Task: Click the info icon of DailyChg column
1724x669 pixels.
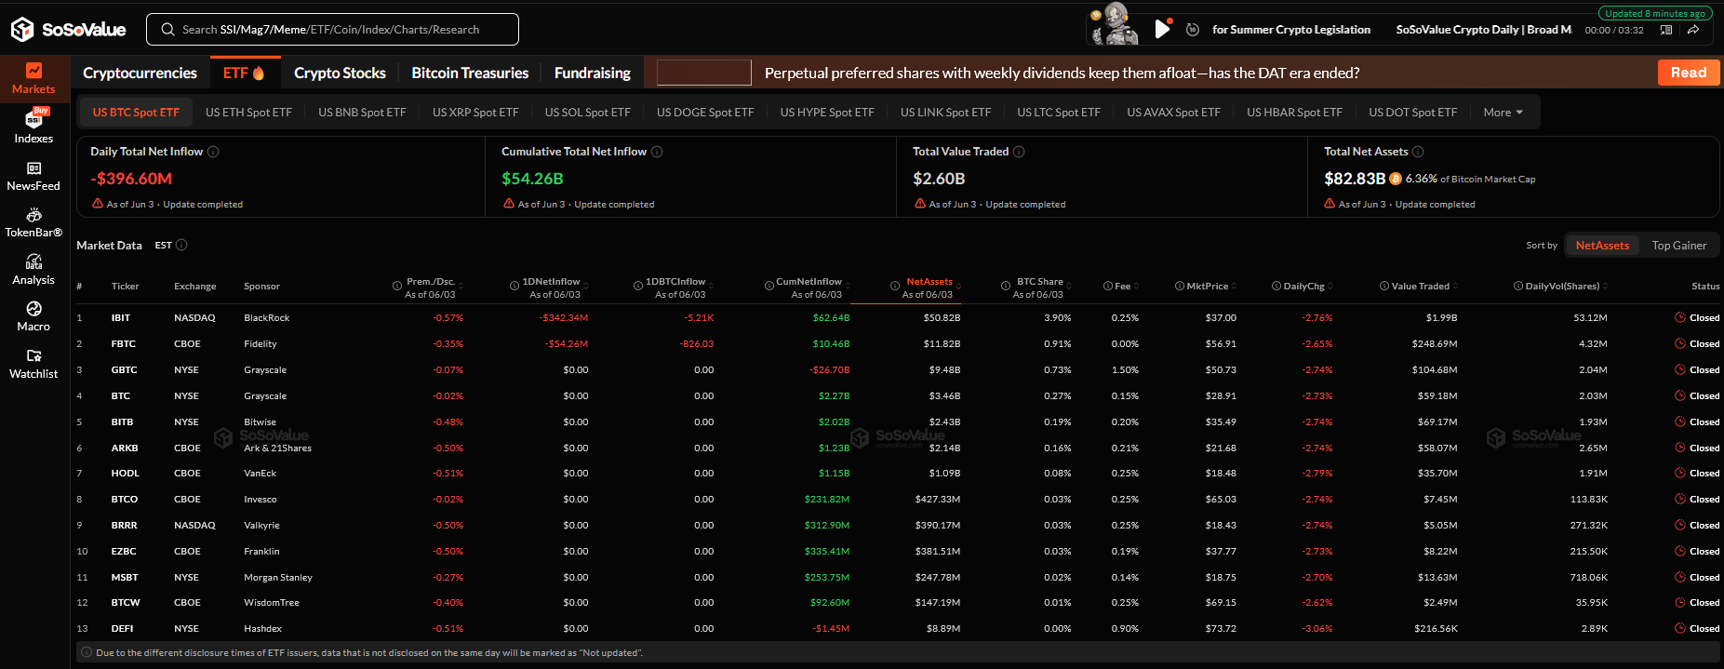Action: [x=1276, y=286]
